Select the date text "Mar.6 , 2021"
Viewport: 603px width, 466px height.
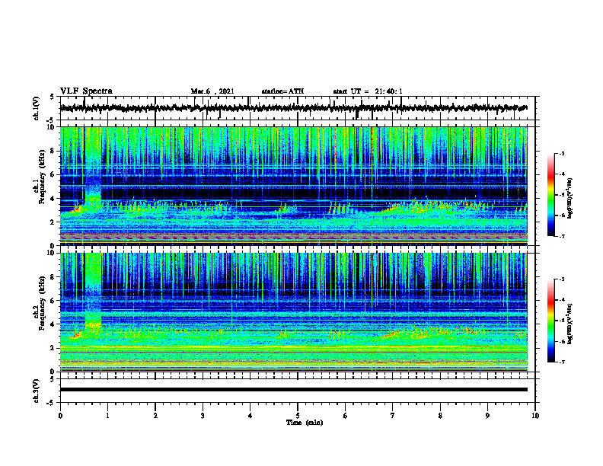212,91
